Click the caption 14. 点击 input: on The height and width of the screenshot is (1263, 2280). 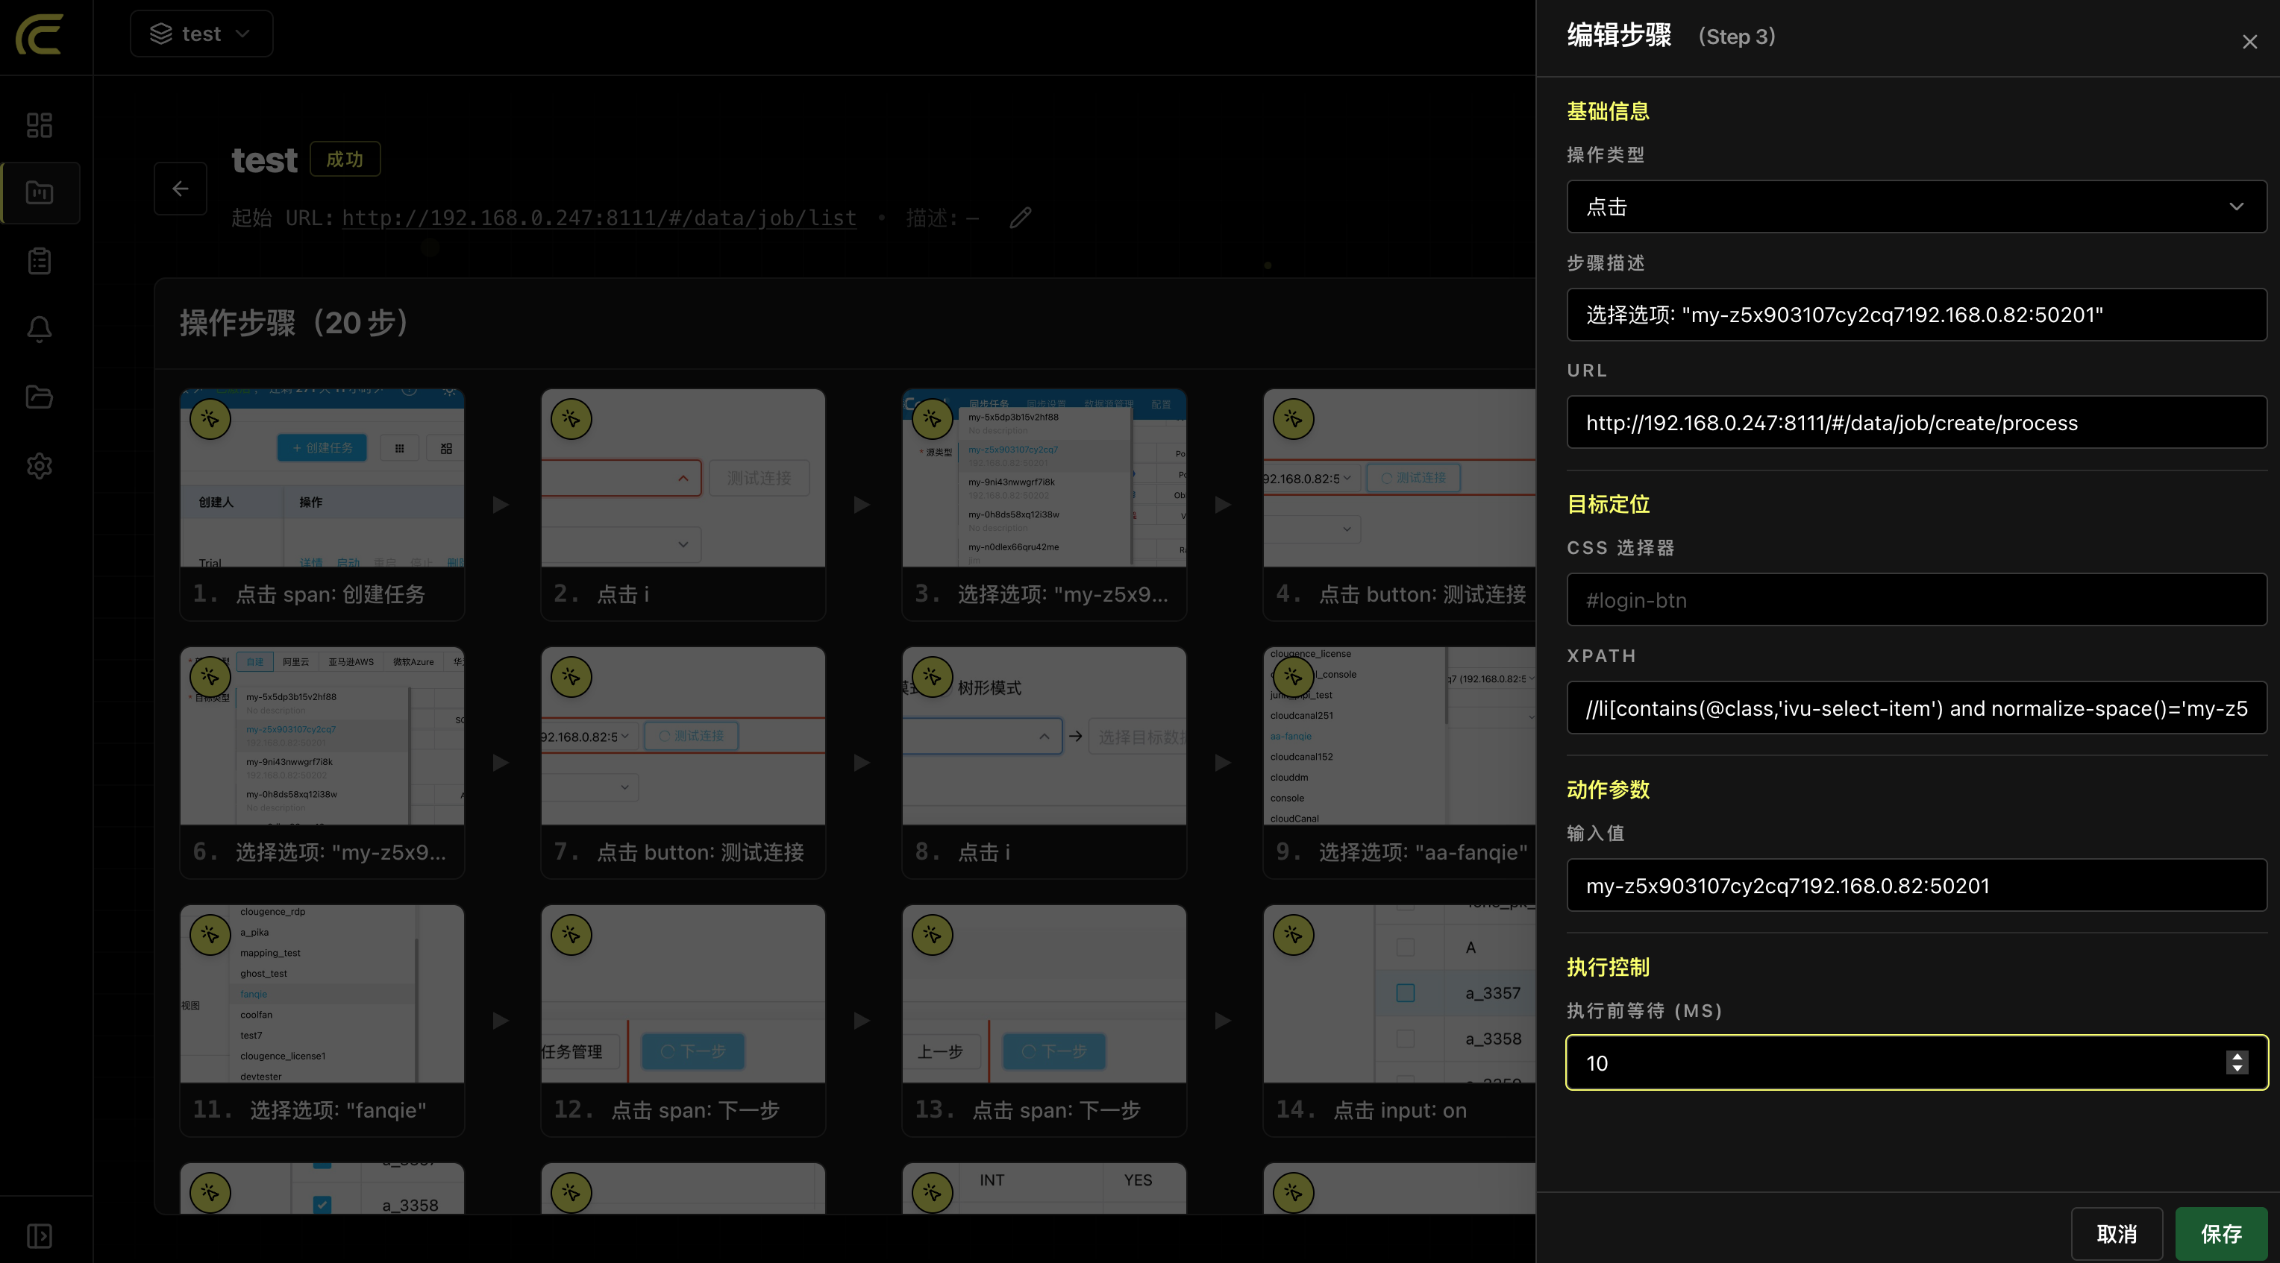pyautogui.click(x=1372, y=1110)
